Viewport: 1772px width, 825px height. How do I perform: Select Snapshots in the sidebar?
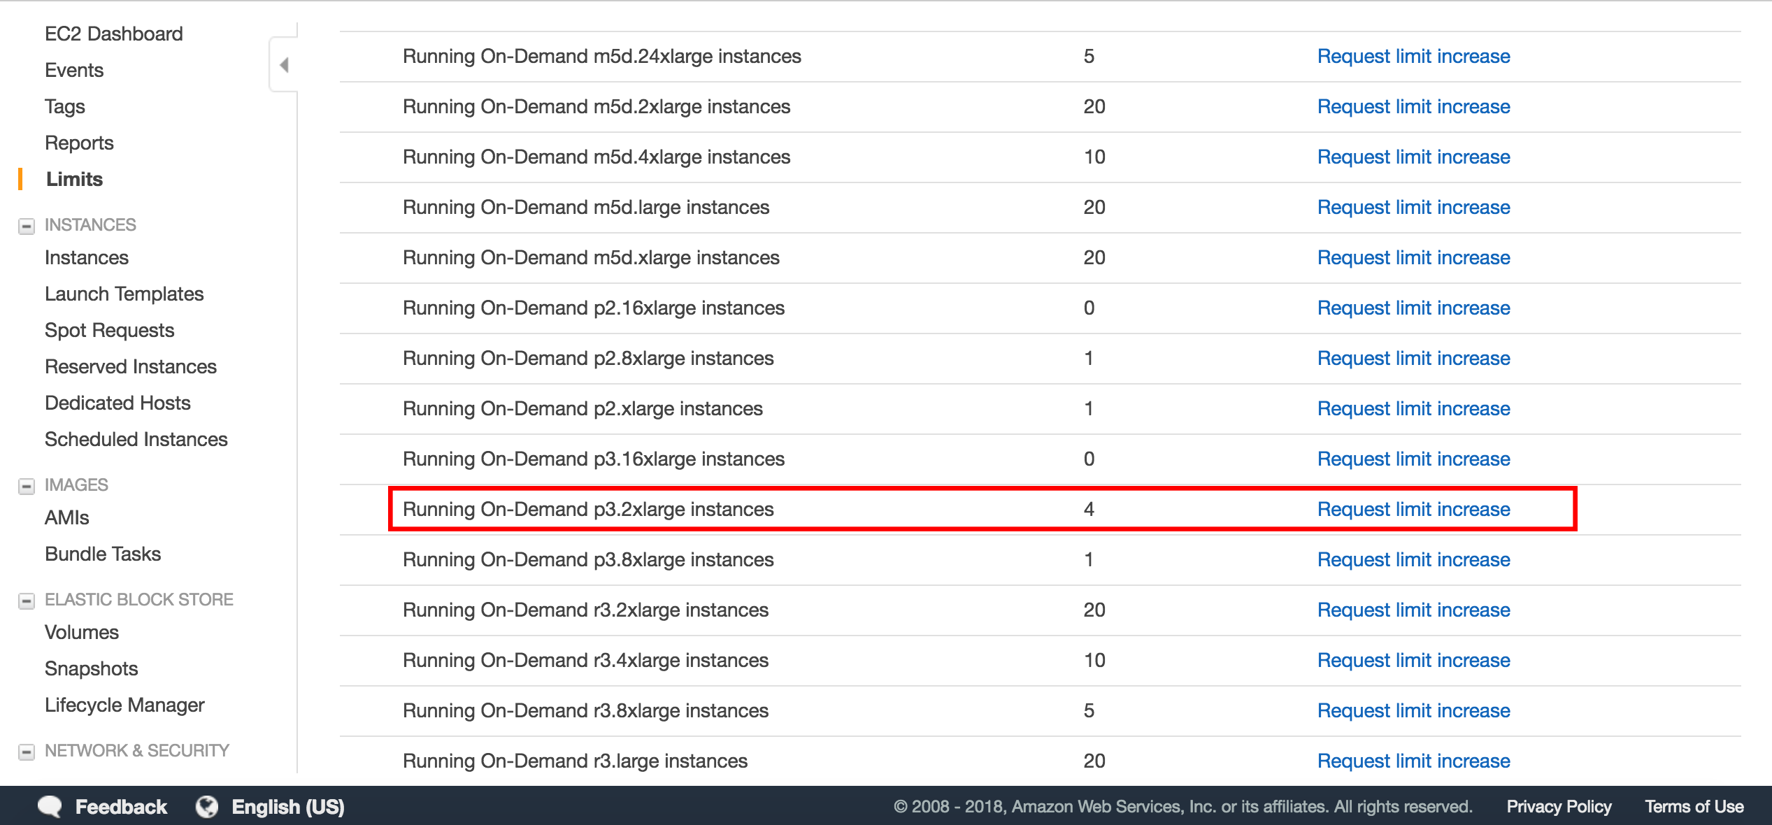coord(91,668)
